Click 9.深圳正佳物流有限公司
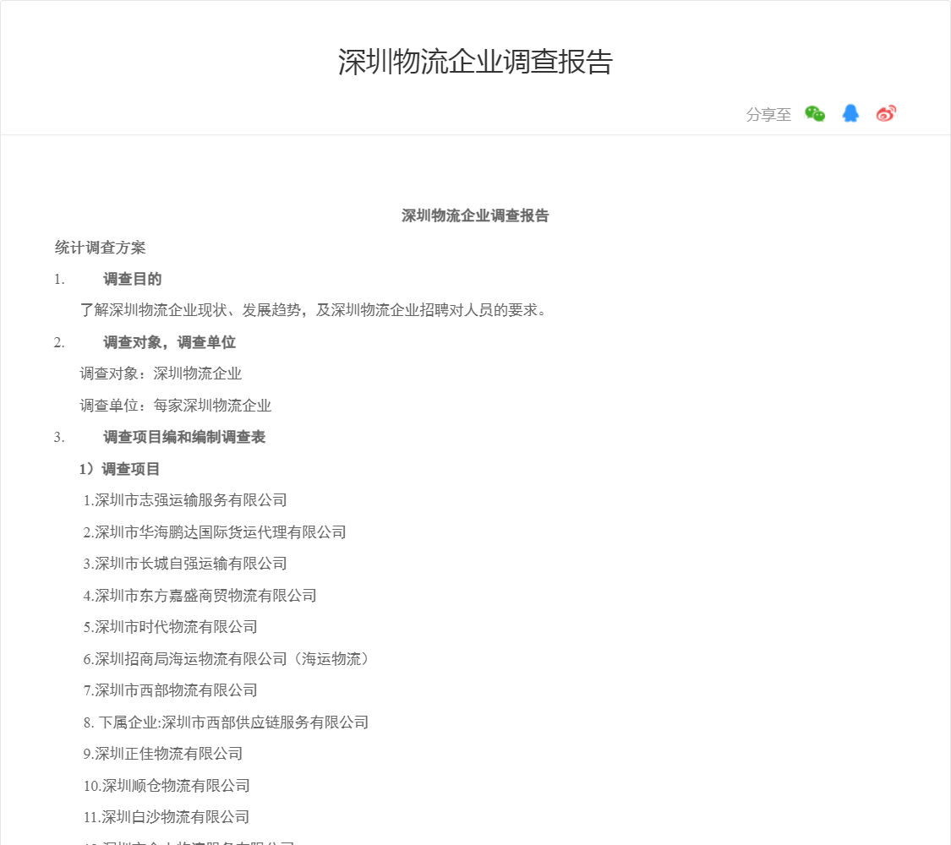Viewport: 951px width, 845px height. pos(163,754)
